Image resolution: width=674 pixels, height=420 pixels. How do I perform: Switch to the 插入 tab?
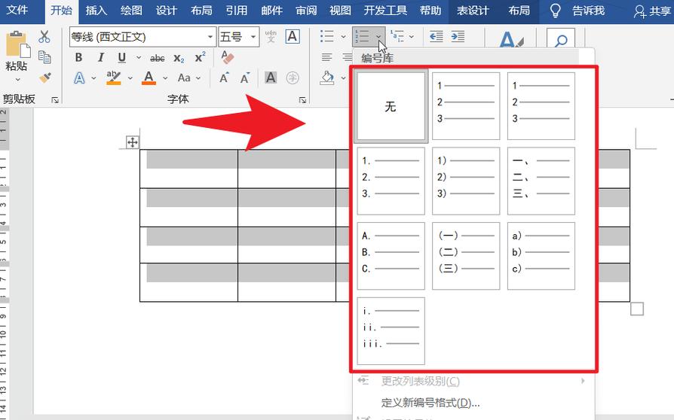tap(96, 11)
